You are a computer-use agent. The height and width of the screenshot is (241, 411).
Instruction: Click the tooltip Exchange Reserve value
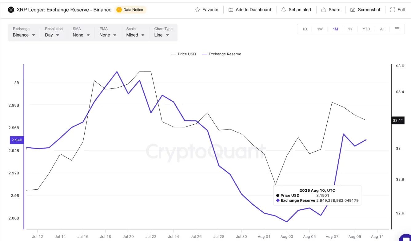coord(337,200)
